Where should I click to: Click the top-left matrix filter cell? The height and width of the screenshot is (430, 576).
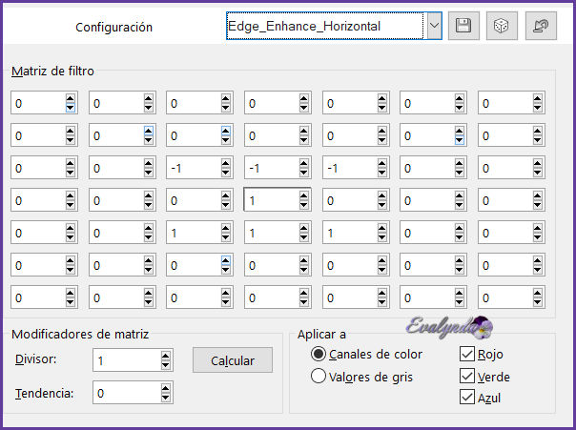click(36, 102)
